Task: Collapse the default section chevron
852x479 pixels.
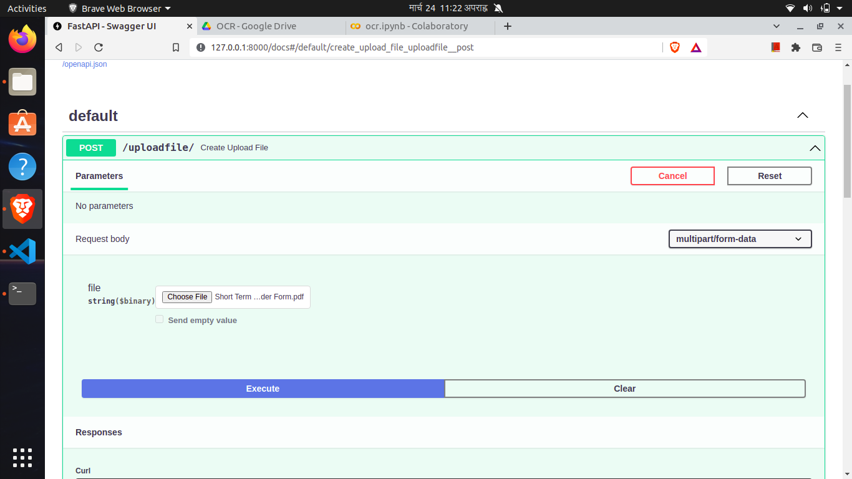Action: tap(803, 115)
